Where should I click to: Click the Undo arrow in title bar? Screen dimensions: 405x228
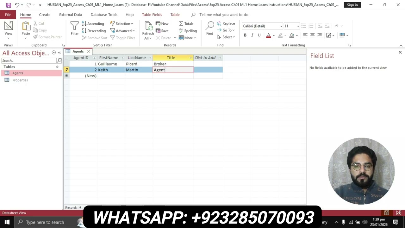click(17, 5)
